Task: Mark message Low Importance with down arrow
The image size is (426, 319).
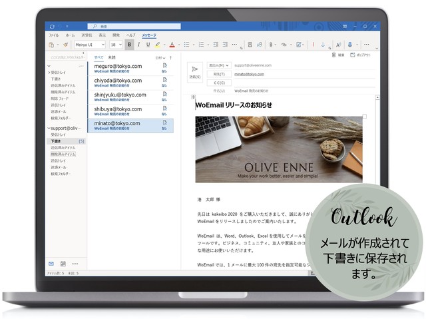Action: click(x=323, y=45)
